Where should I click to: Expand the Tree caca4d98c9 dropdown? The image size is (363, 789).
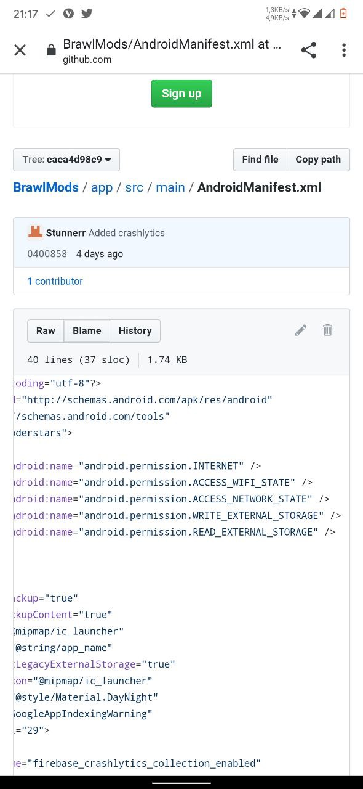[x=66, y=160]
